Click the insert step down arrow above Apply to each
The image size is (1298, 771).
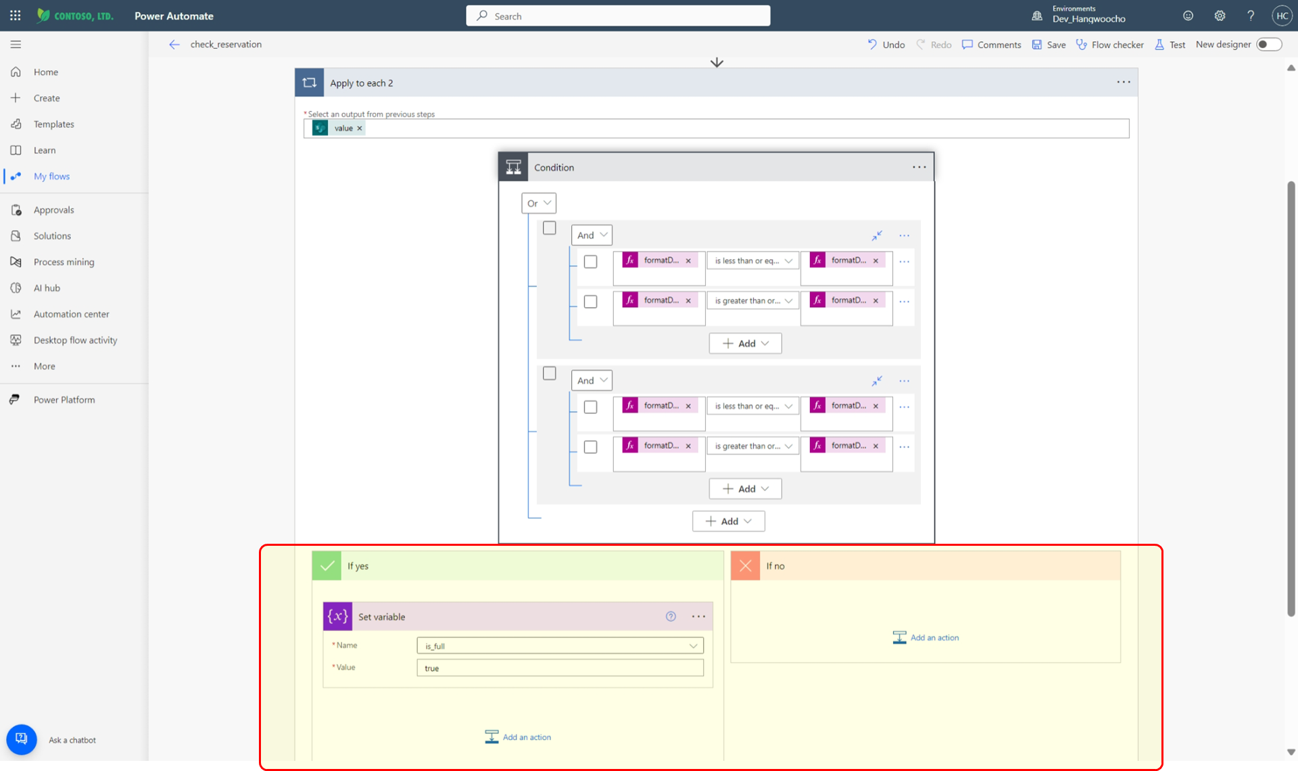click(717, 62)
